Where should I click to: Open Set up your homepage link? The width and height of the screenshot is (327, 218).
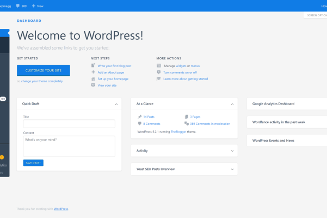pos(113,78)
